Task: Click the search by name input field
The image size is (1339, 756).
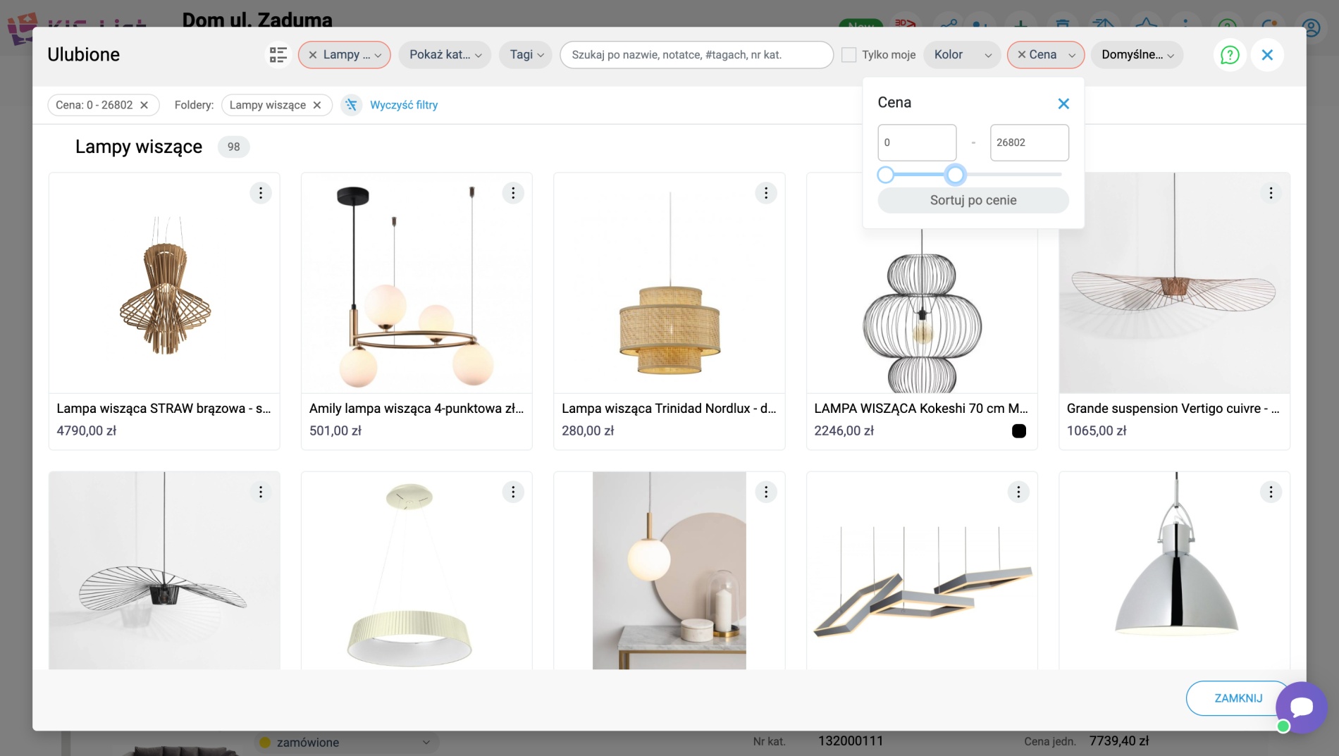Action: [696, 55]
